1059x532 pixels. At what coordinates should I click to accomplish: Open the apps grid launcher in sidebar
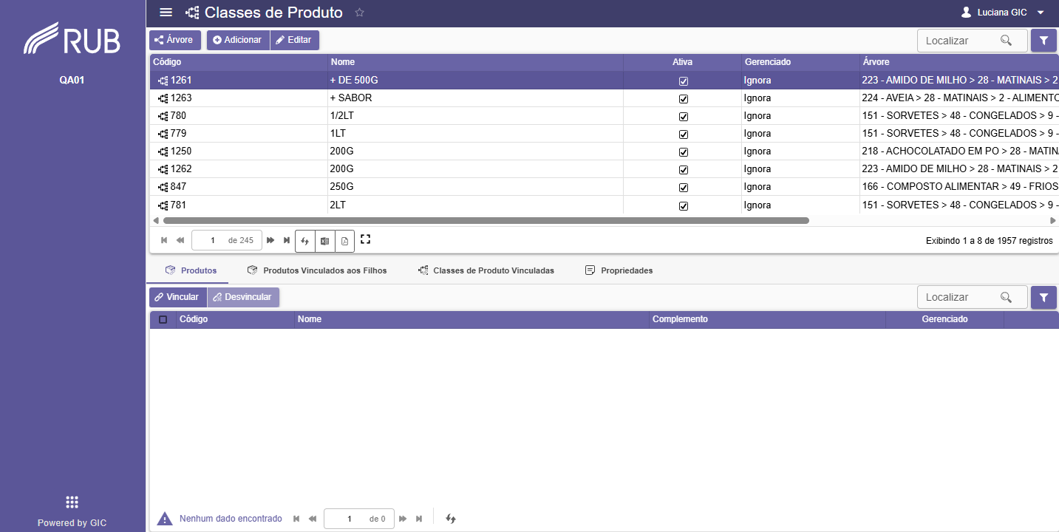point(72,502)
